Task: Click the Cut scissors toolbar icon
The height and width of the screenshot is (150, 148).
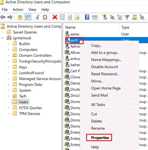Action: [37, 17]
